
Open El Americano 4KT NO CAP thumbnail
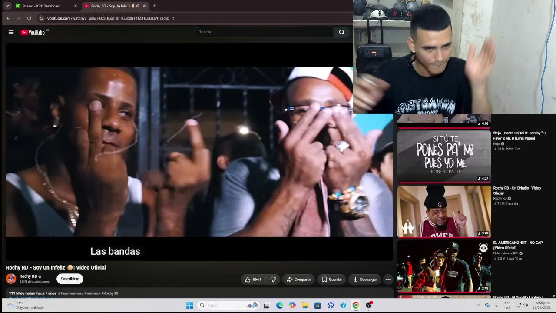click(x=444, y=266)
